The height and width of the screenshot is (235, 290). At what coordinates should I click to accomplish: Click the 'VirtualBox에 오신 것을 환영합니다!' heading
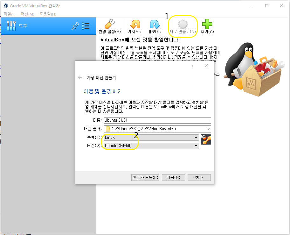tap(140, 39)
